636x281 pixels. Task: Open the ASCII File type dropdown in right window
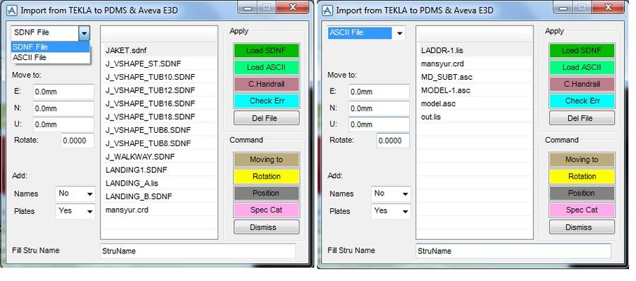(x=399, y=33)
